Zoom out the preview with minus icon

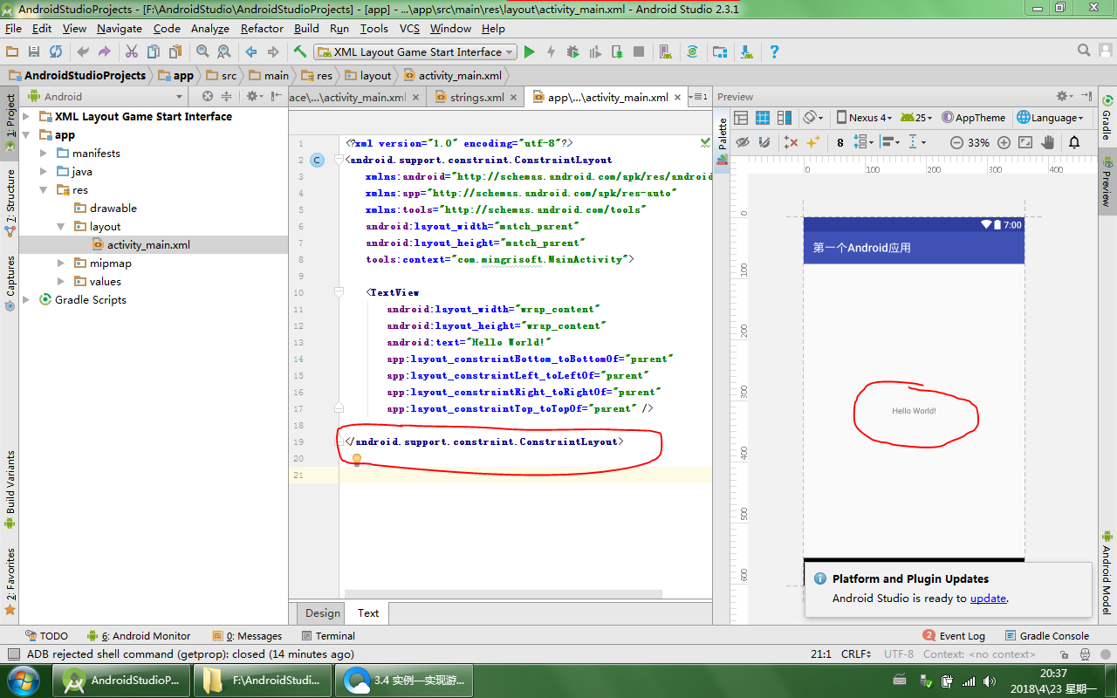[x=956, y=142]
